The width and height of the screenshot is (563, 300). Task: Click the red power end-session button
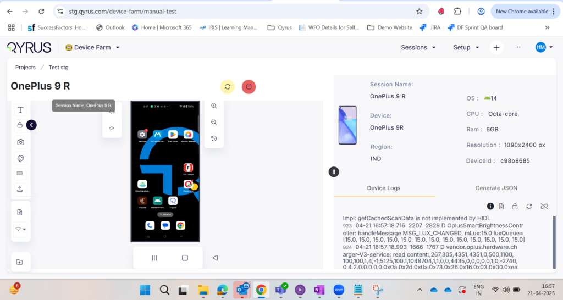tap(249, 87)
